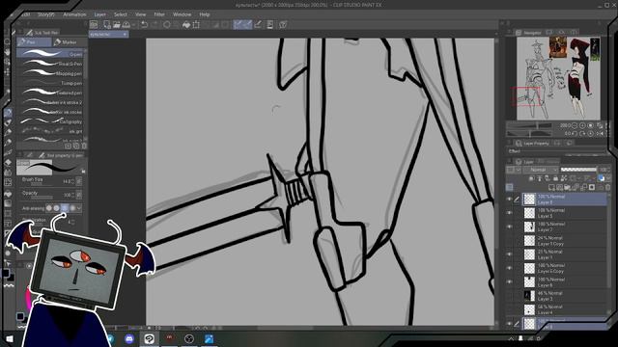The image size is (618, 347).
Task: Switch to the Marker sub tool tab
Action: (69, 42)
